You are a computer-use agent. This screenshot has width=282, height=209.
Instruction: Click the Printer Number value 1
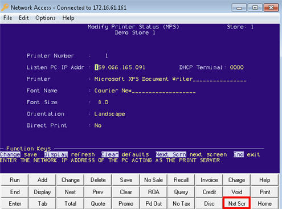[x=107, y=56]
